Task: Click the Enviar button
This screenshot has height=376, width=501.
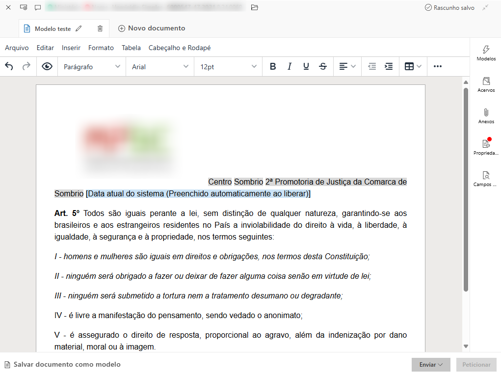Action: 431,365
